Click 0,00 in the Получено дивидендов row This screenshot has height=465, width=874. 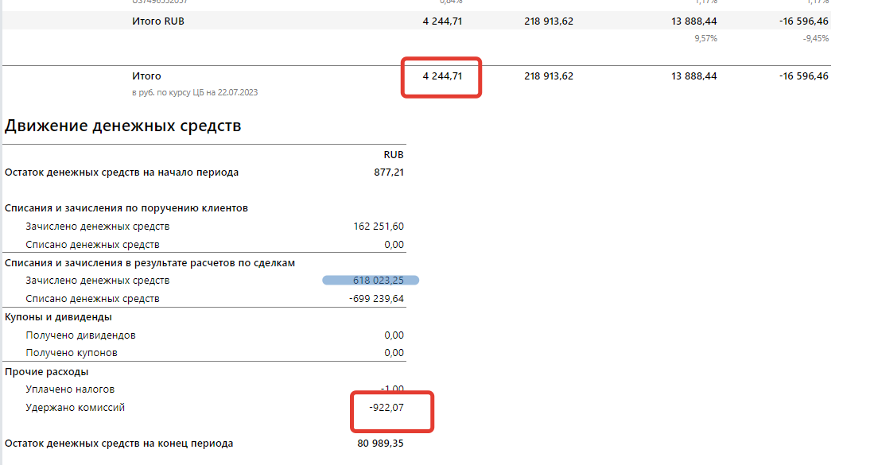click(x=394, y=335)
